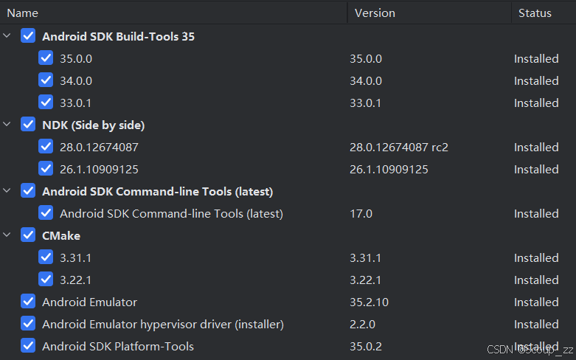
Task: Select the 3.22.1 name label
Action: point(76,280)
